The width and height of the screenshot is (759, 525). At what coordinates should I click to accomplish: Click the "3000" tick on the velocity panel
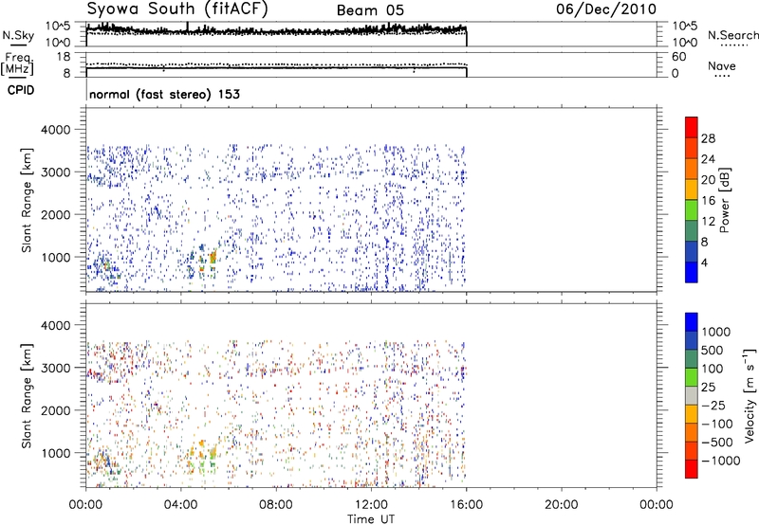pyautogui.click(x=56, y=368)
